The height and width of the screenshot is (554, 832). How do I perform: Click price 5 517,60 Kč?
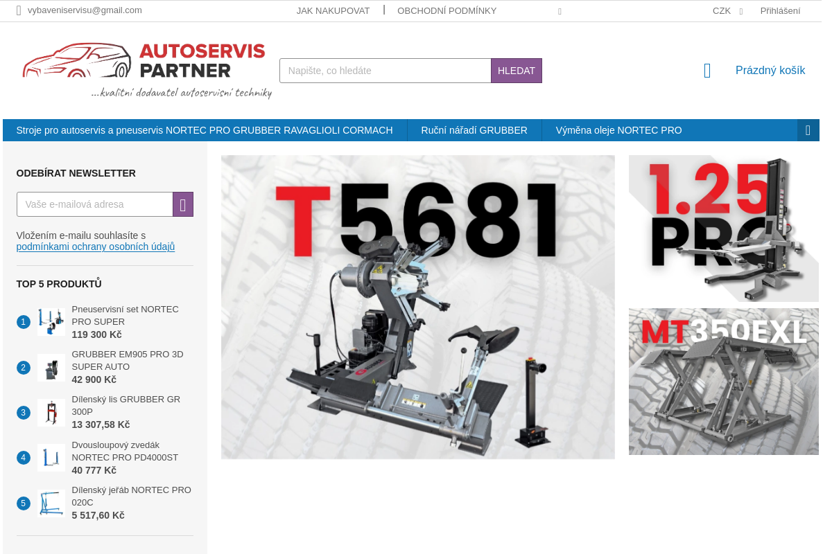98,516
